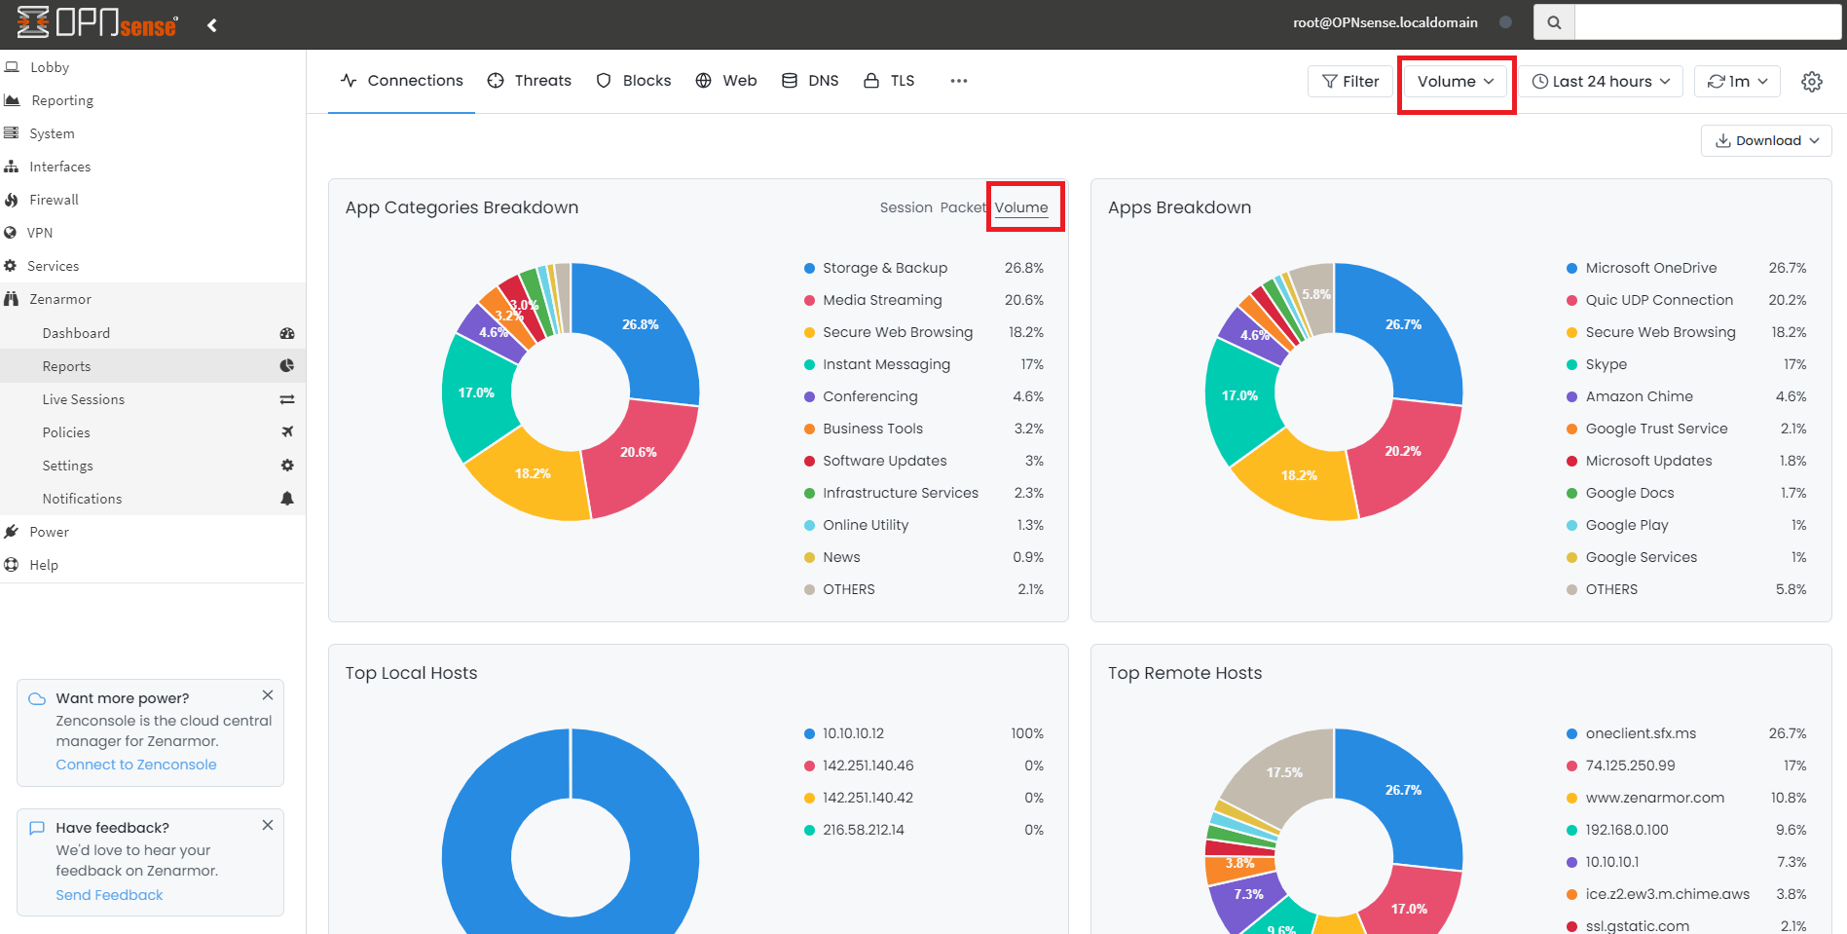
Task: Open the Blocks tab
Action: (633, 81)
